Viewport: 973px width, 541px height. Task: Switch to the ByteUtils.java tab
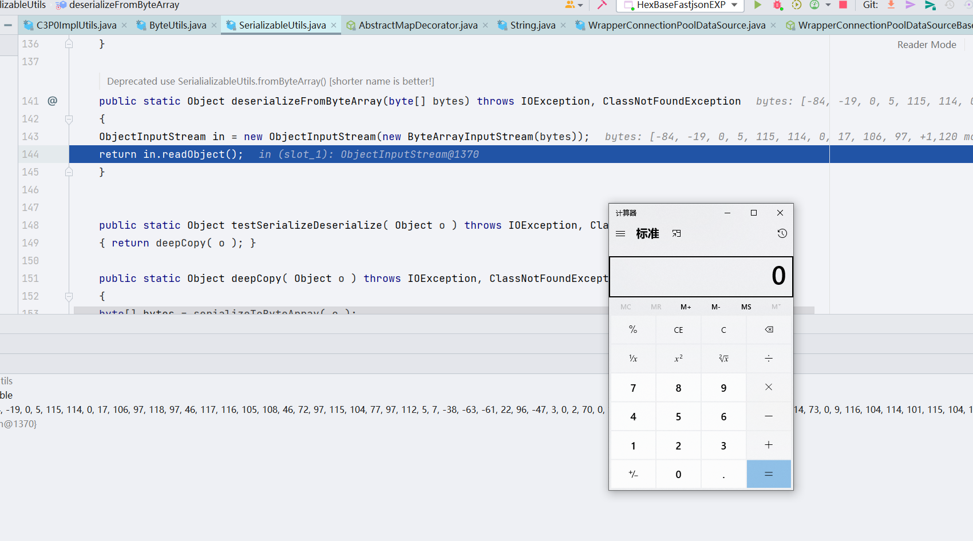coord(177,25)
